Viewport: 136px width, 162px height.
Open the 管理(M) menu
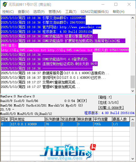[x=55, y=12]
